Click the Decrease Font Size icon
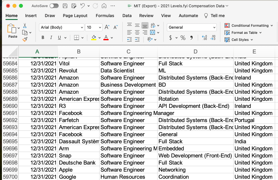The width and height of the screenshot is (278, 180). click(116, 27)
